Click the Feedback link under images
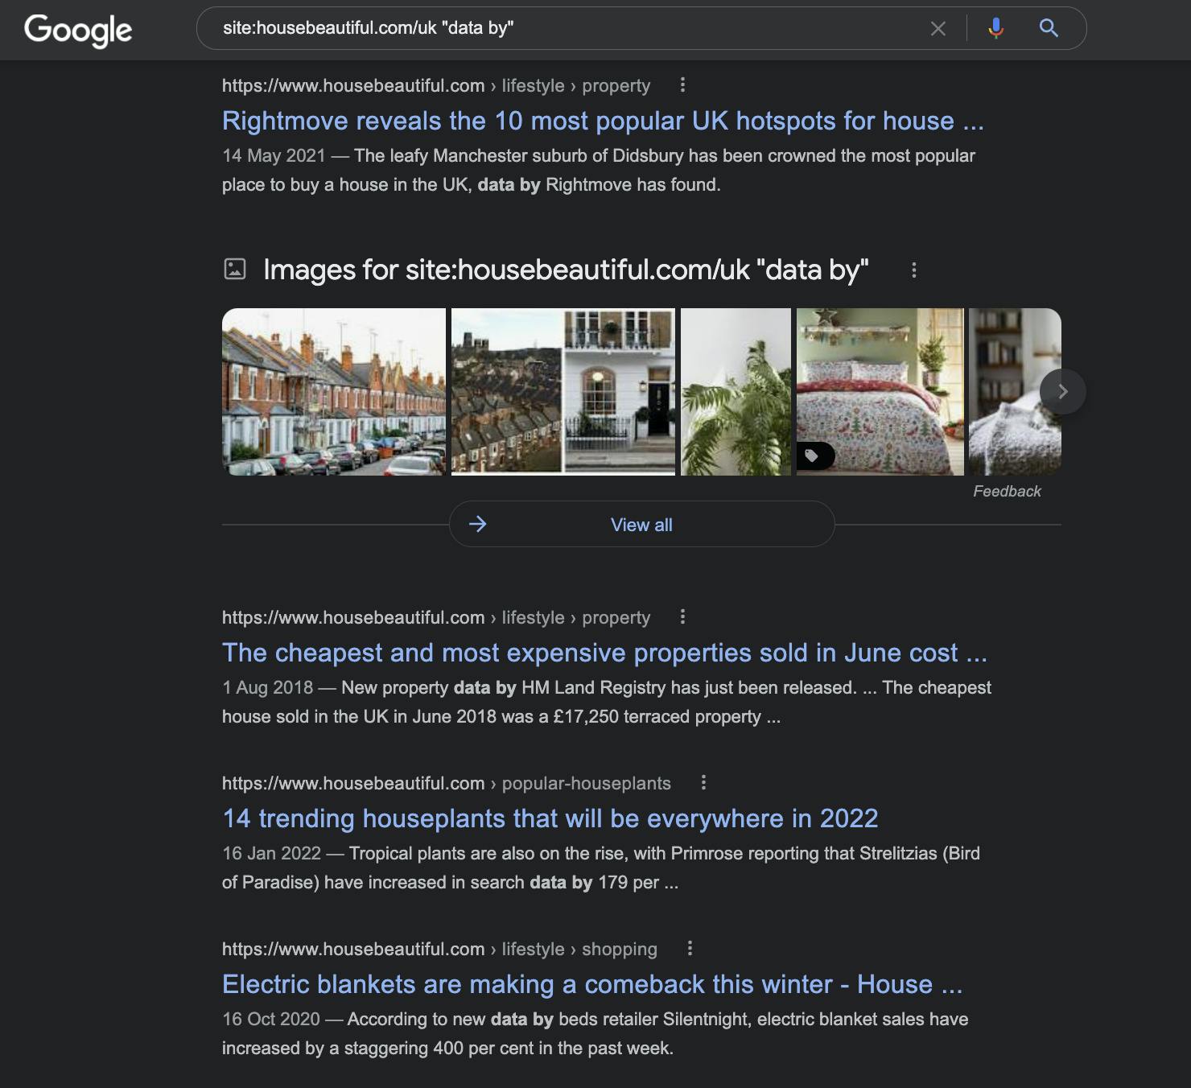This screenshot has height=1088, width=1191. pos(1007,491)
